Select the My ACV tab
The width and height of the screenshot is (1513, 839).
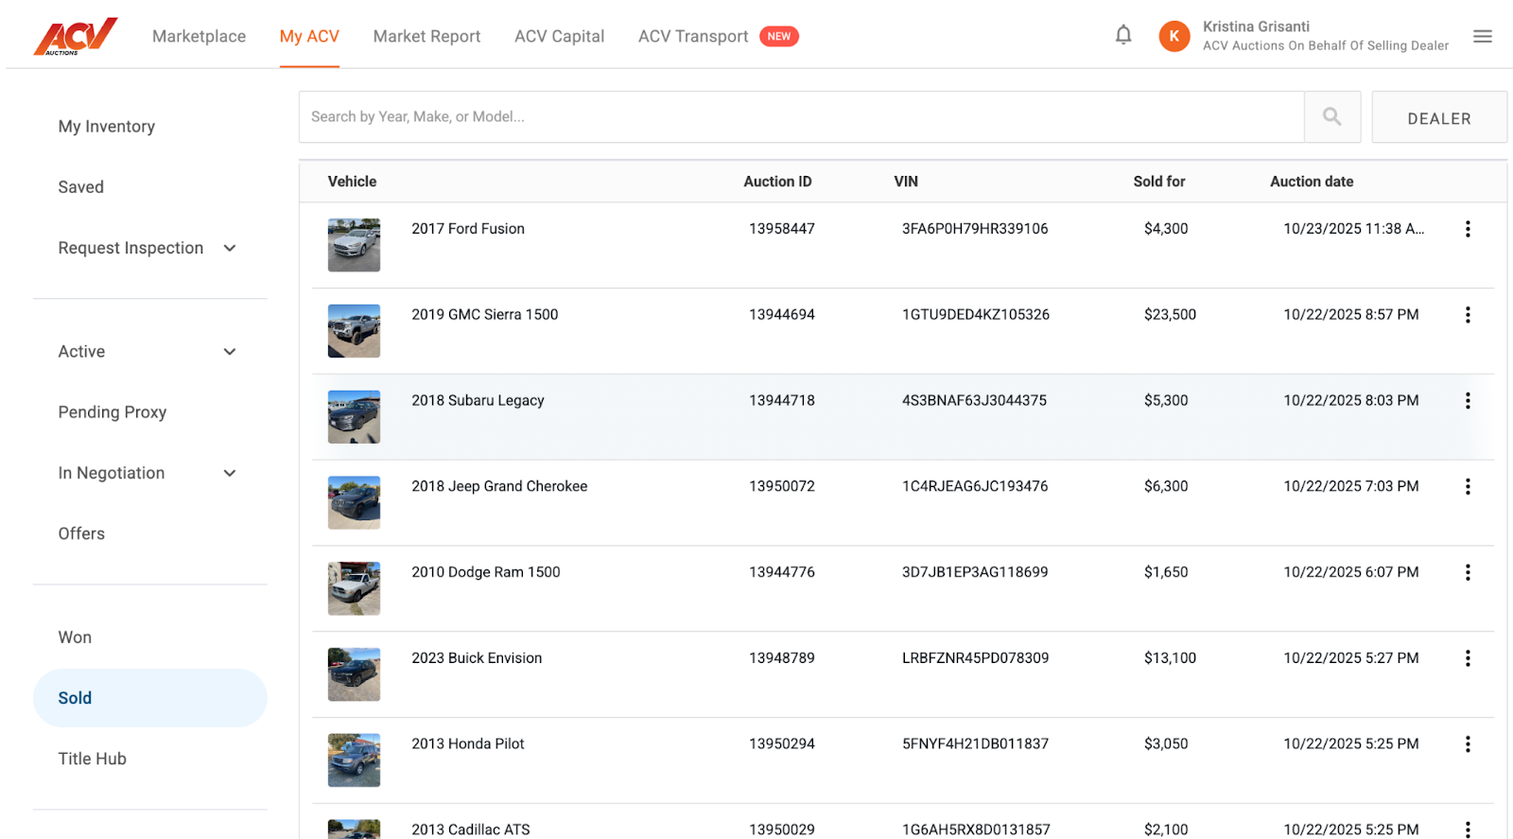click(x=309, y=36)
